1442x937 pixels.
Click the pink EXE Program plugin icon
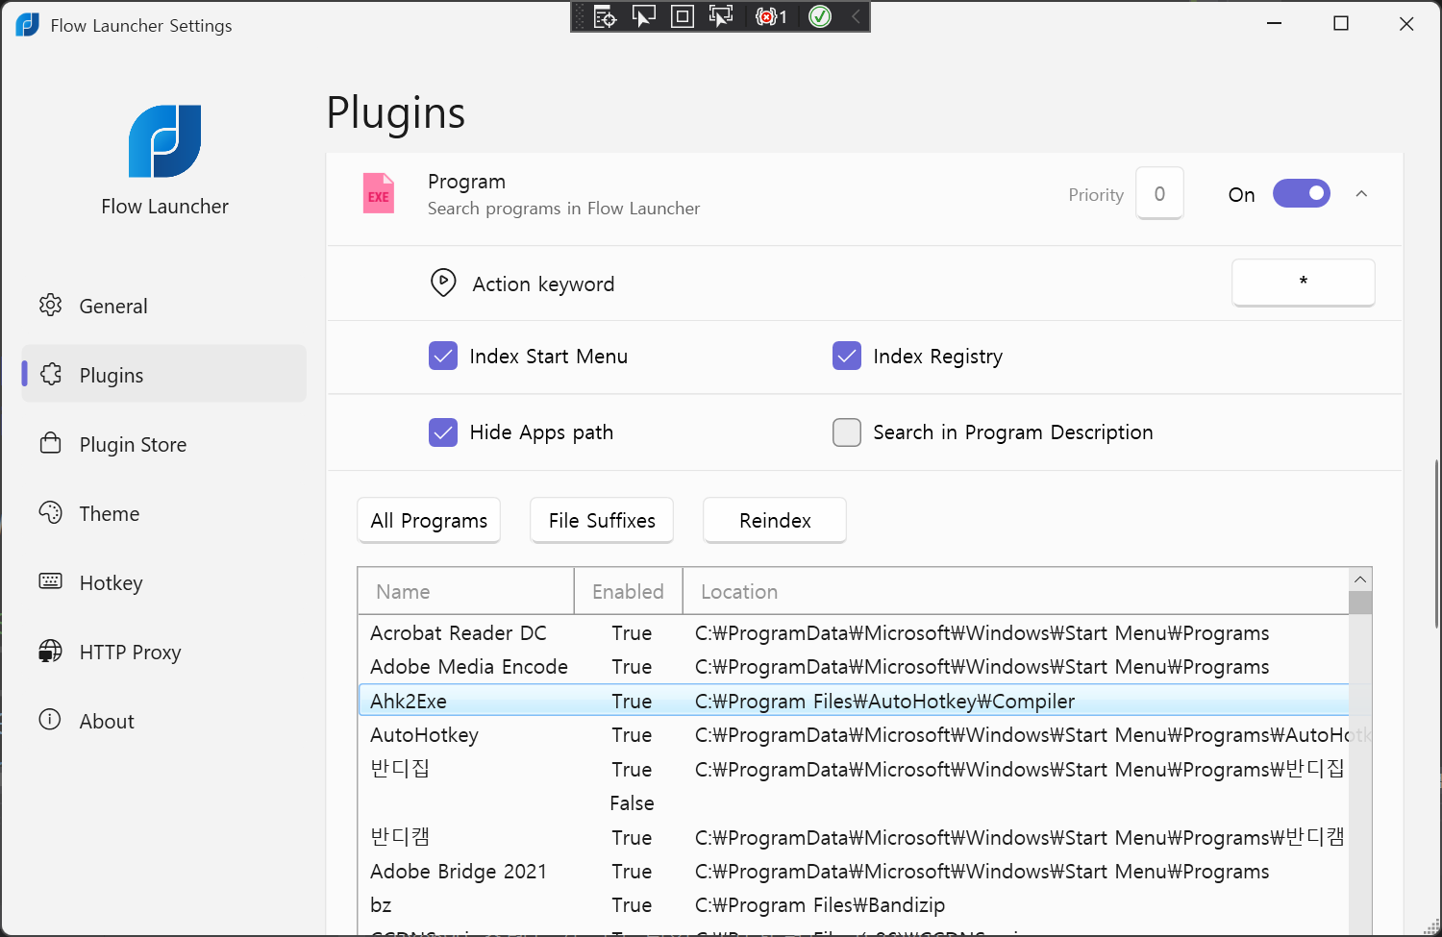(379, 193)
